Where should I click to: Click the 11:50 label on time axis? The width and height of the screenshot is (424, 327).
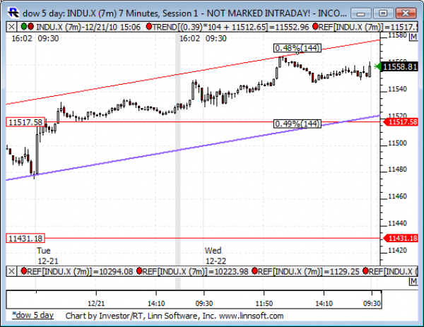click(x=264, y=303)
